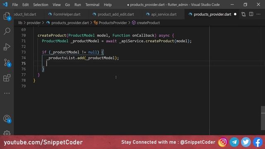Open the View menu
The width and height of the screenshot is (265, 149).
[56, 5]
